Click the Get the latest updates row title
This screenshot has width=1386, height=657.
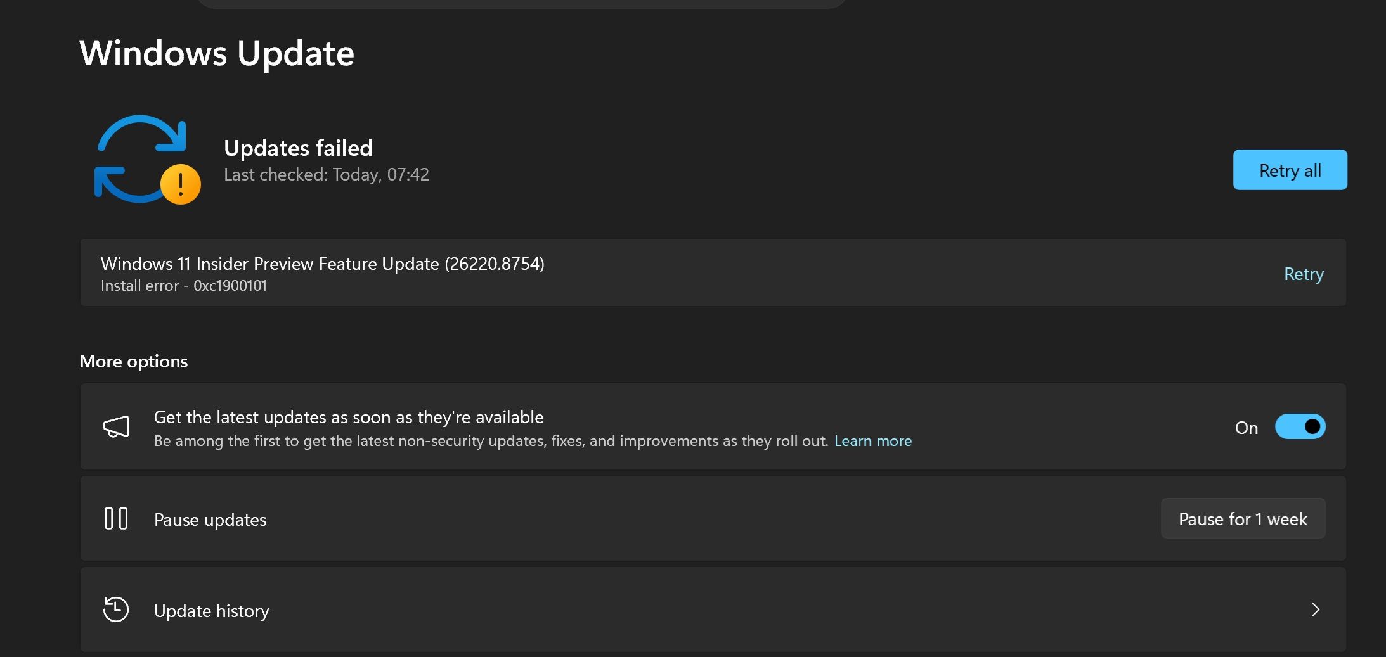click(349, 417)
